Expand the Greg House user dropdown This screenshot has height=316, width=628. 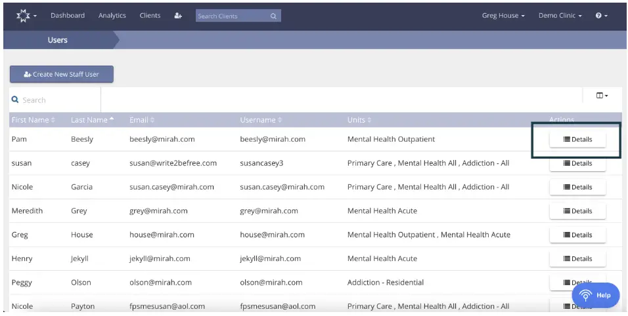[503, 16]
